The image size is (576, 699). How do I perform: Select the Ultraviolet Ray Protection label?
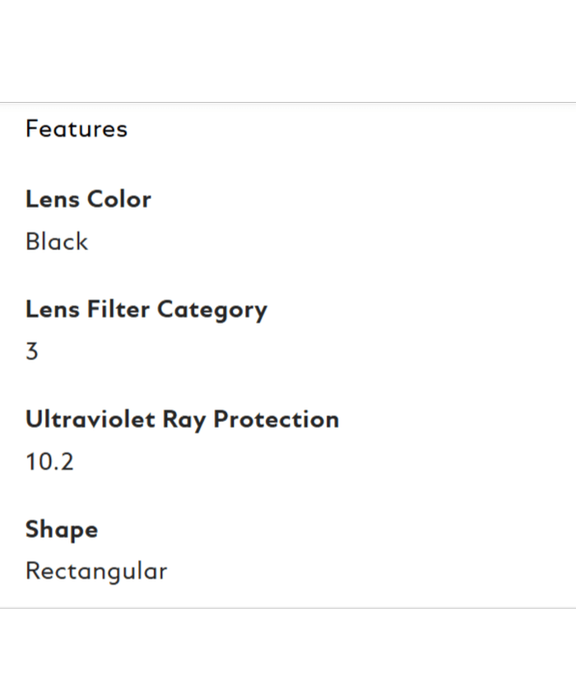pyautogui.click(x=182, y=419)
